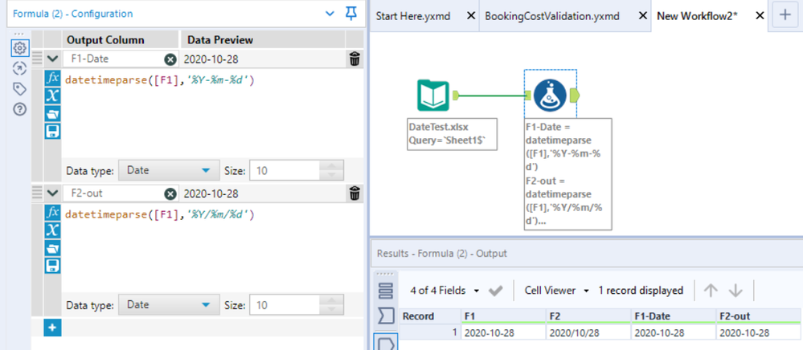
Task: Clear the F1-Date output column name
Action: pos(170,59)
